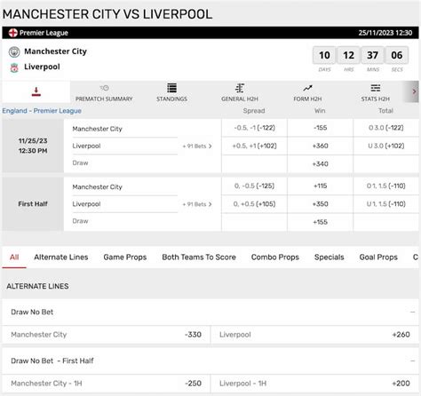Expand +91 Bets for the full match
Image resolution: width=421 pixels, height=396 pixels.
197,146
